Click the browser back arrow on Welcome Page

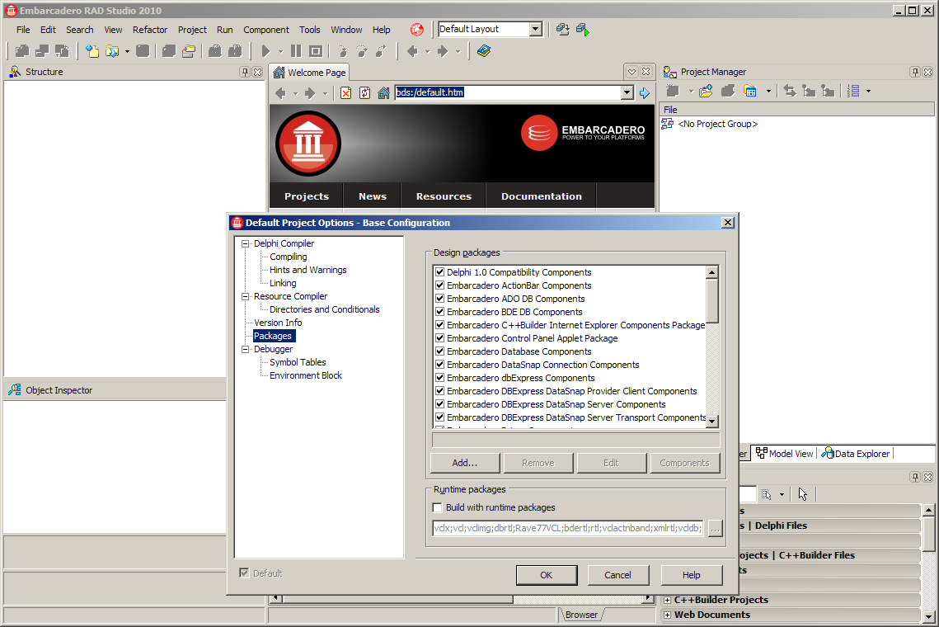(281, 93)
